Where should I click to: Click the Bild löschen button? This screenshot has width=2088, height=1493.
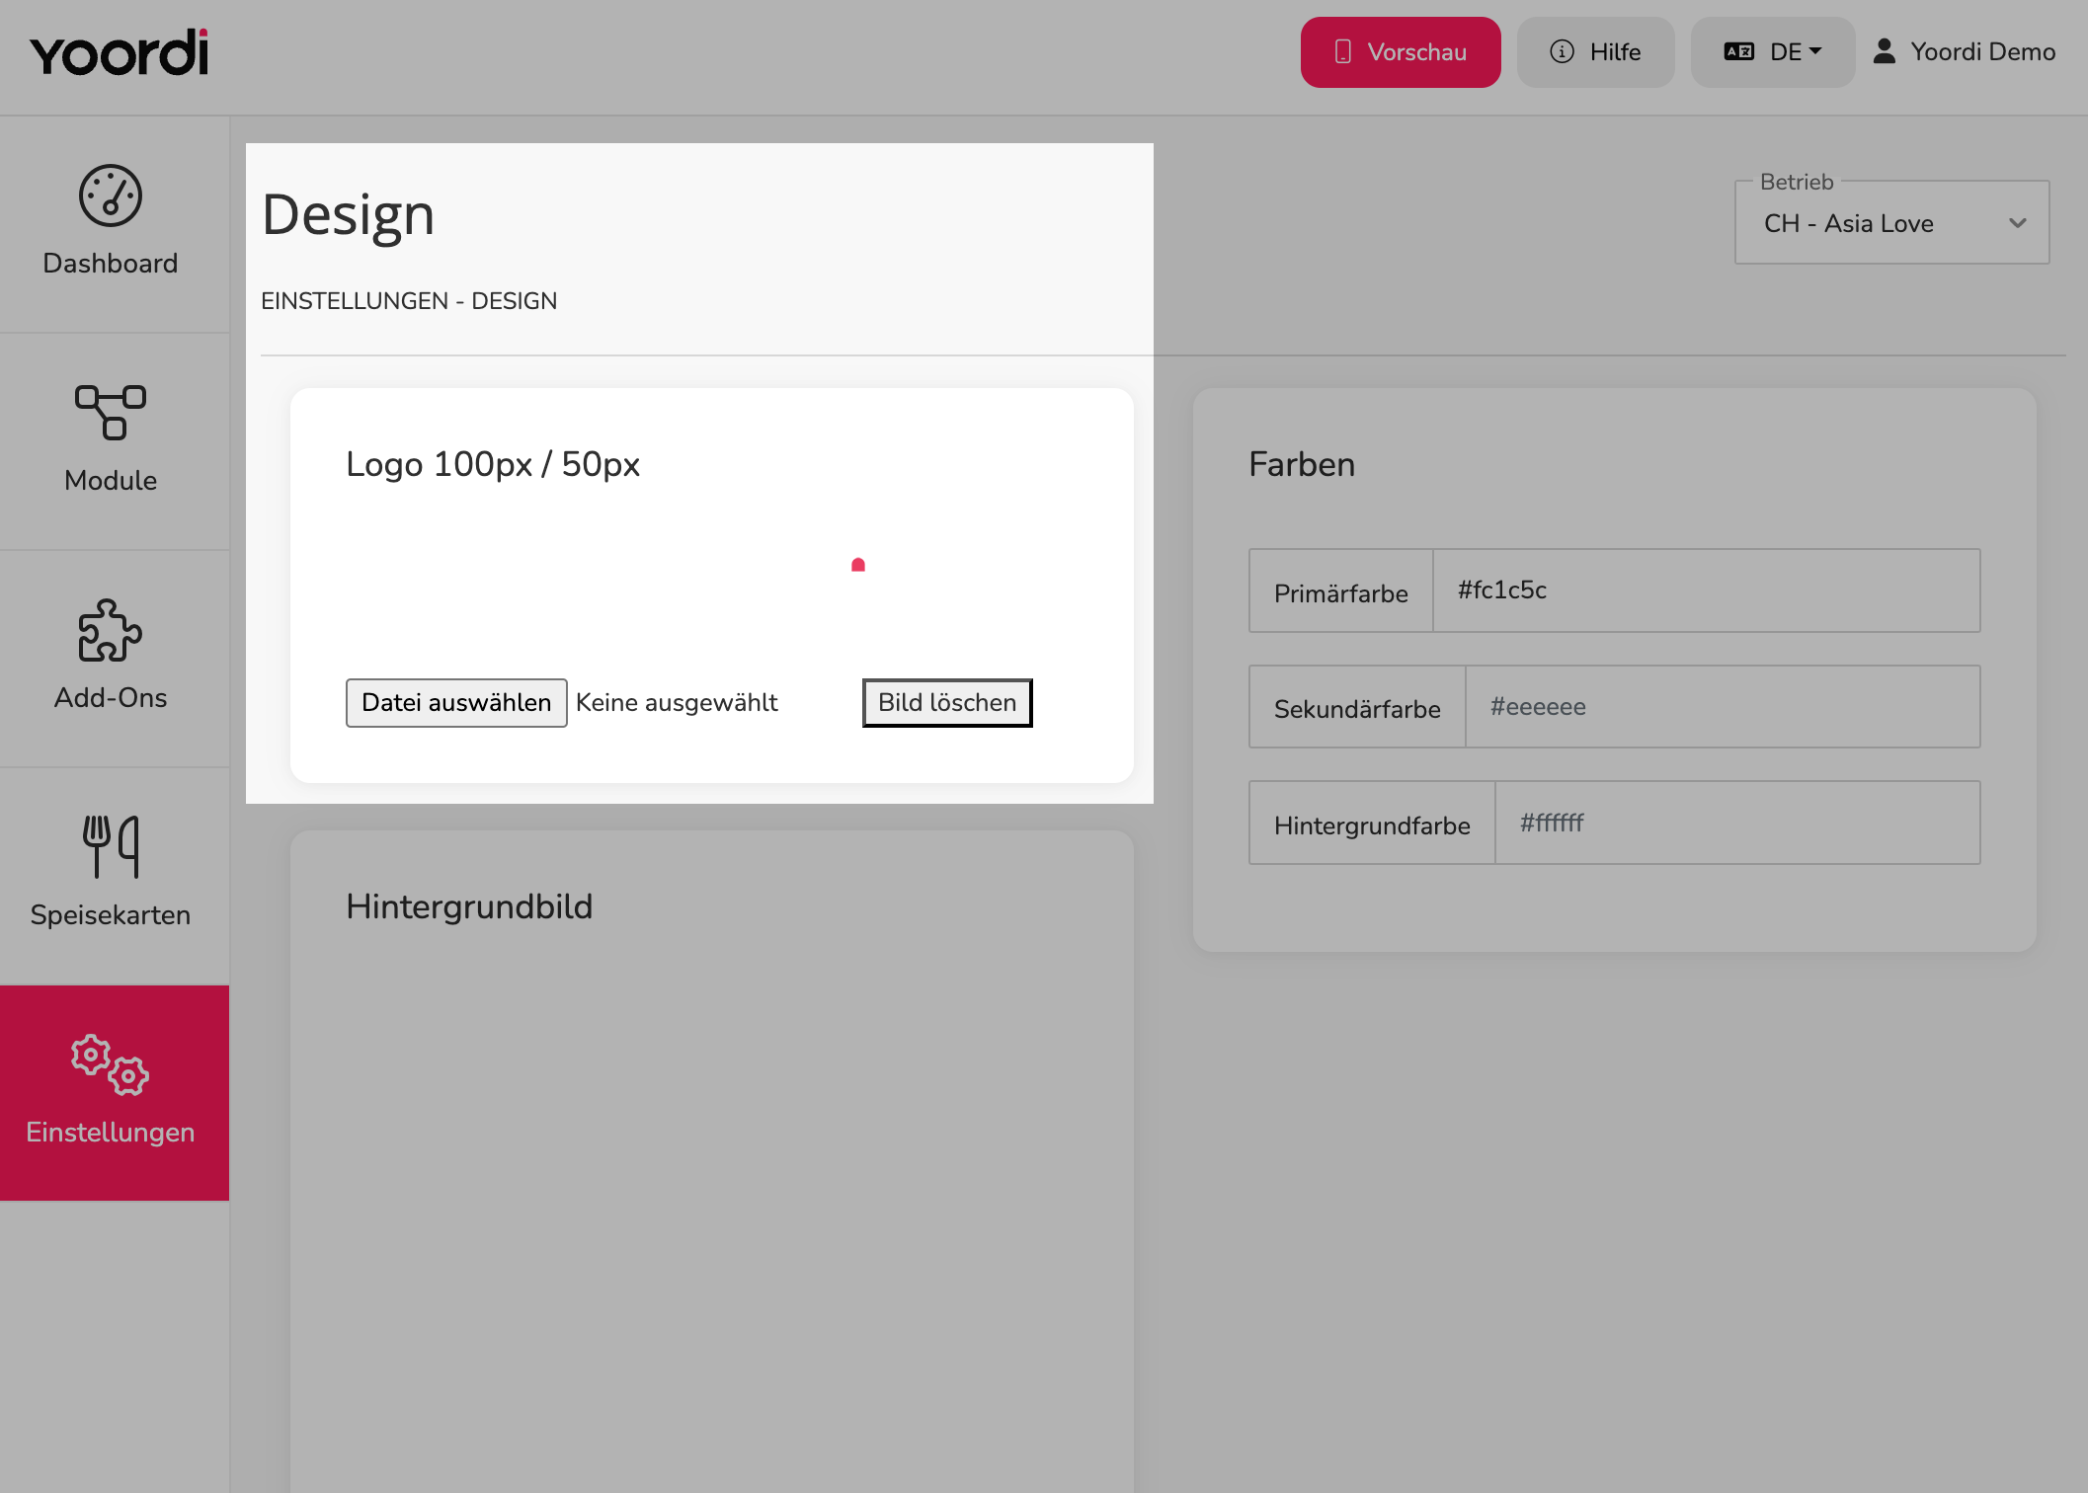947,703
